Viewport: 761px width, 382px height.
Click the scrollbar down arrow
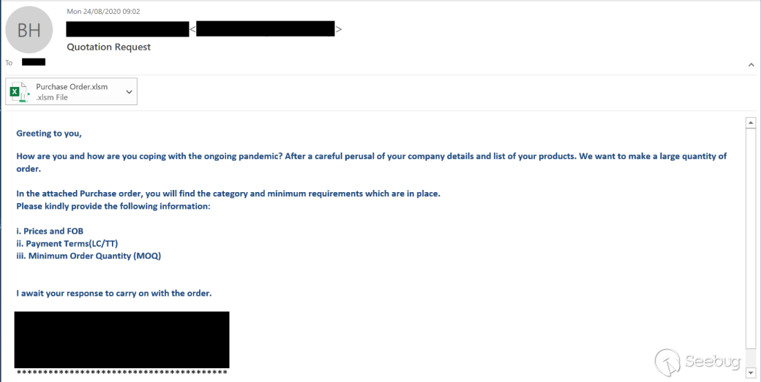(750, 373)
